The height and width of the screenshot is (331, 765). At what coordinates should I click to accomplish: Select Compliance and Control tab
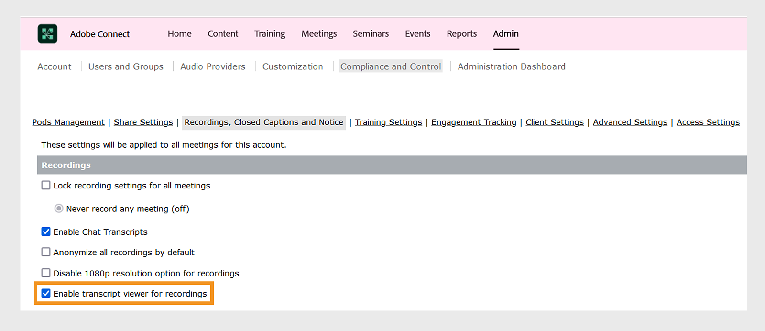(x=391, y=66)
